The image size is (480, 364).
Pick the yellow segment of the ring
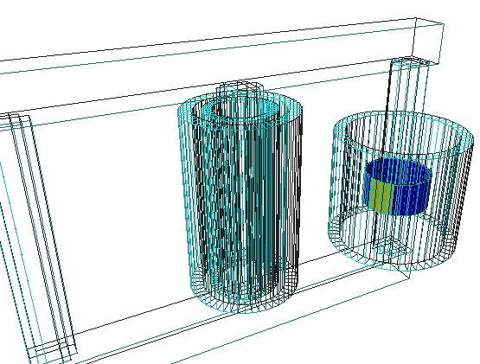coord(381,196)
